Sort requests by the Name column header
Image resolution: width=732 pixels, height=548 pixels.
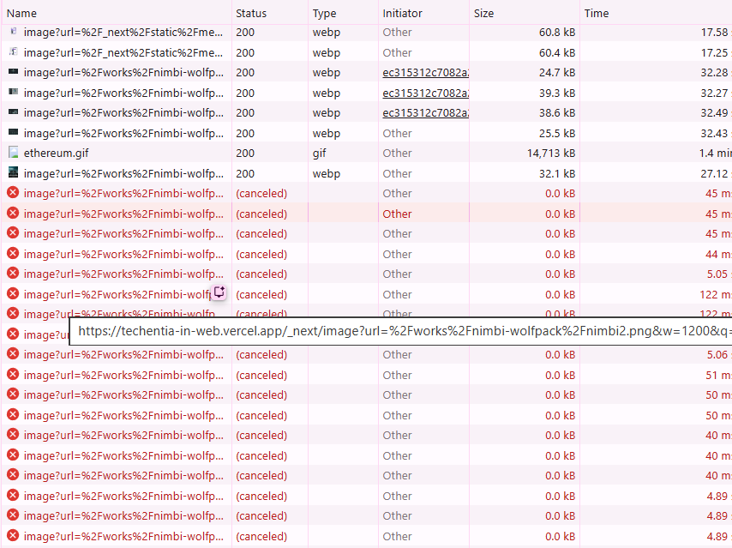pyautogui.click(x=22, y=13)
